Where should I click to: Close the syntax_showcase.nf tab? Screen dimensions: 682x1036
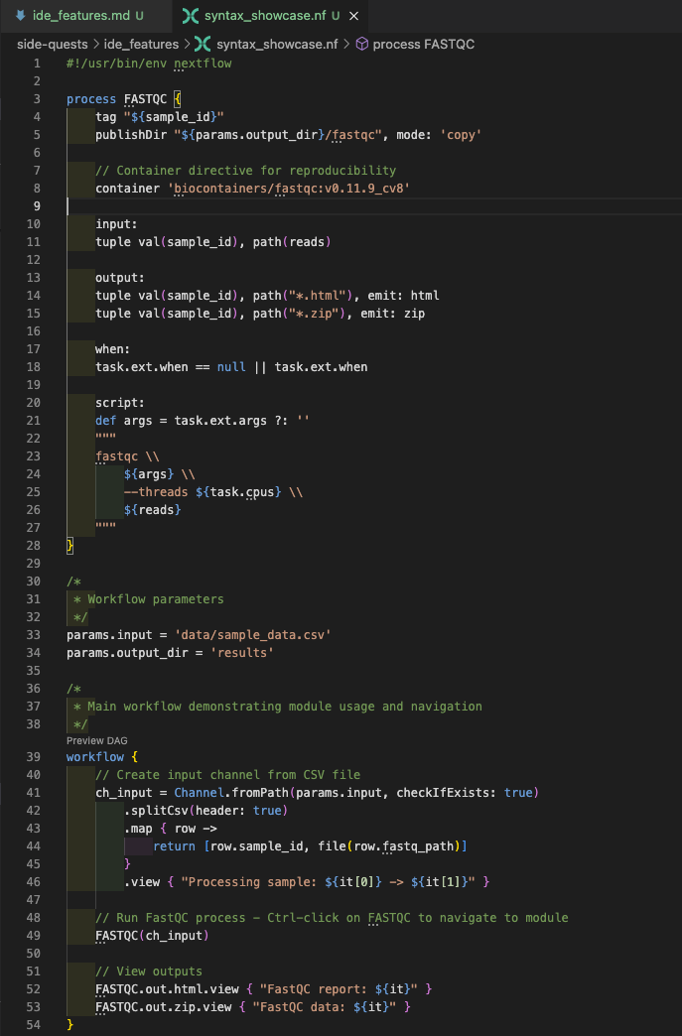click(354, 15)
